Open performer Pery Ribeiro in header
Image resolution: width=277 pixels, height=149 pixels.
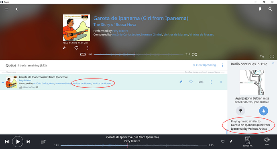(120, 31)
